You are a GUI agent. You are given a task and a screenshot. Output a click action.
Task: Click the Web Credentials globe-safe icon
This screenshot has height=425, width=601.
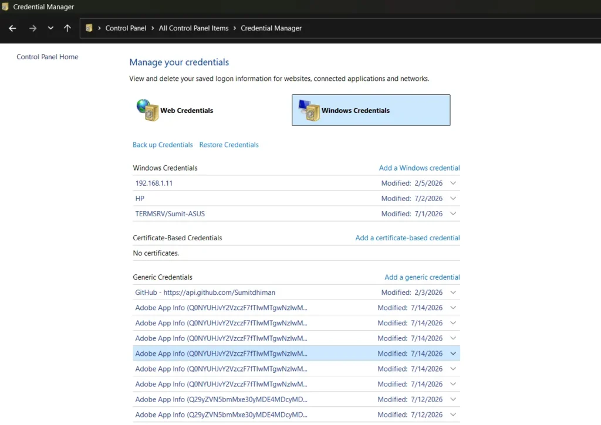pos(147,110)
